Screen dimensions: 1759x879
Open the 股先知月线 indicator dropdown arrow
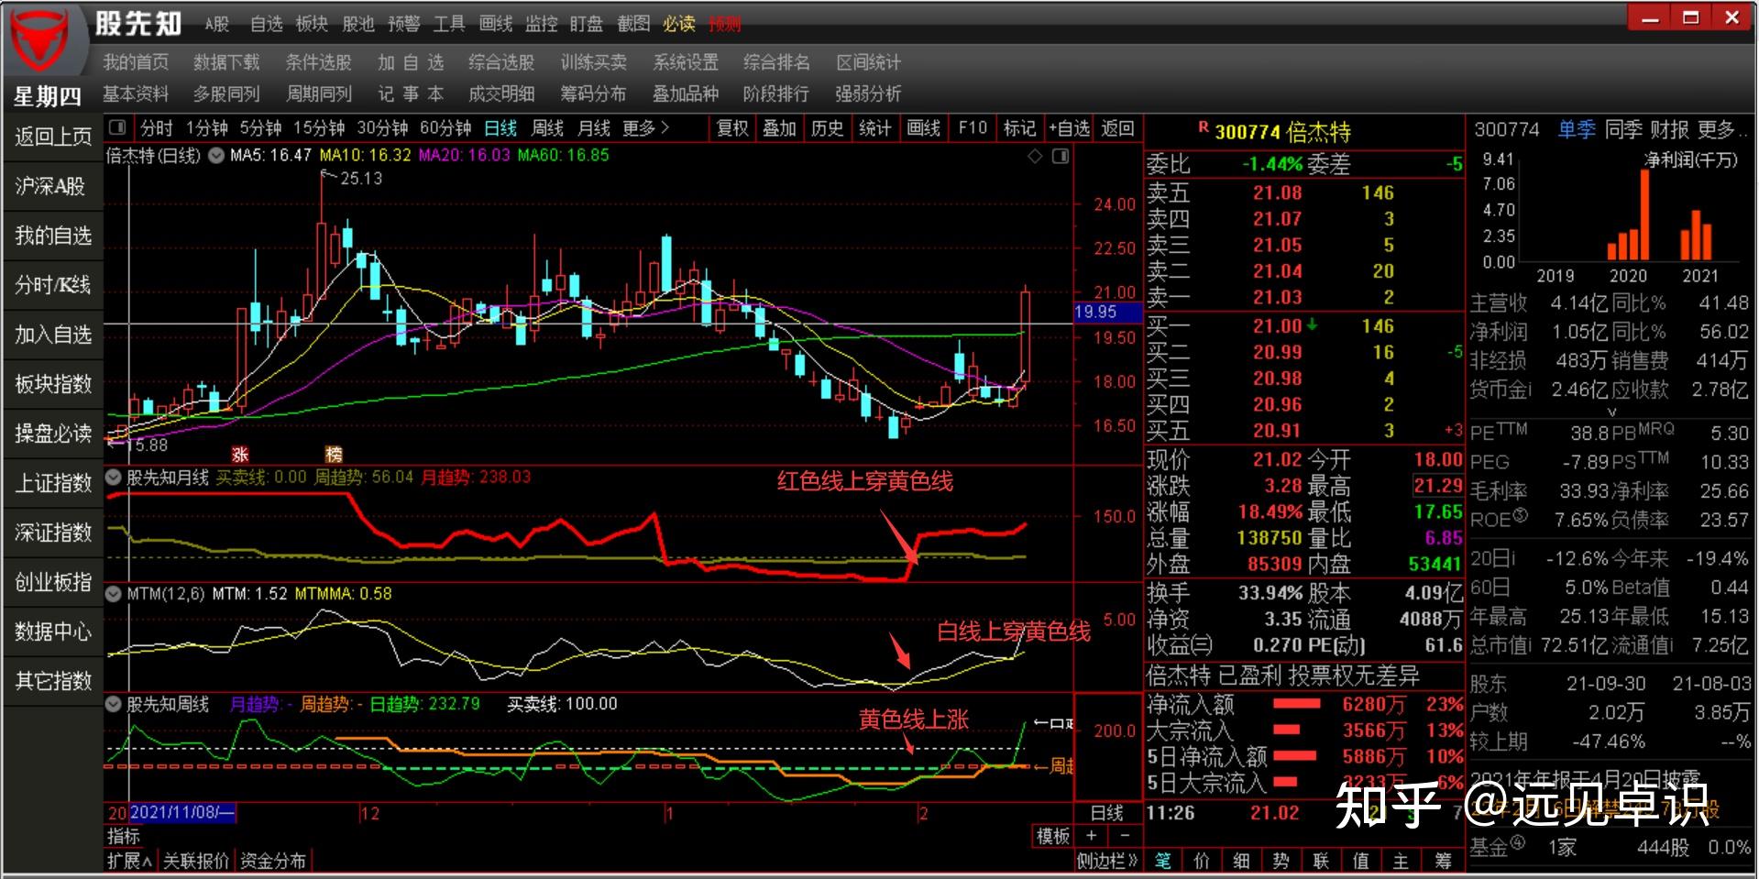point(114,478)
